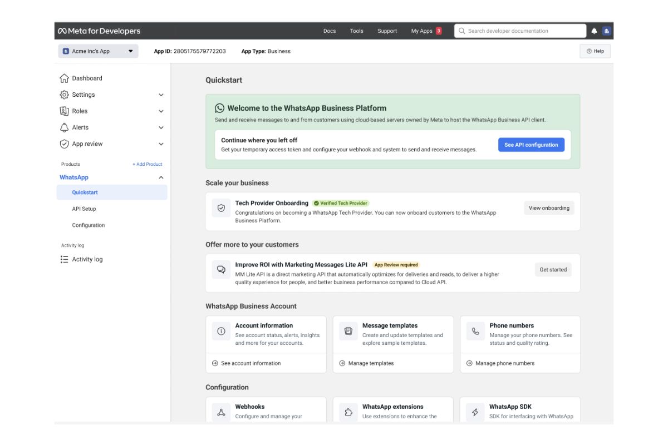Click the Settings gear icon
The width and height of the screenshot is (668, 445).
[x=64, y=95]
